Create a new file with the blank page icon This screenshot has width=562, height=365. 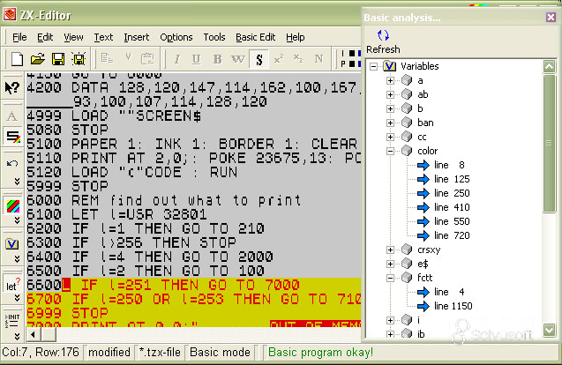click(17, 59)
